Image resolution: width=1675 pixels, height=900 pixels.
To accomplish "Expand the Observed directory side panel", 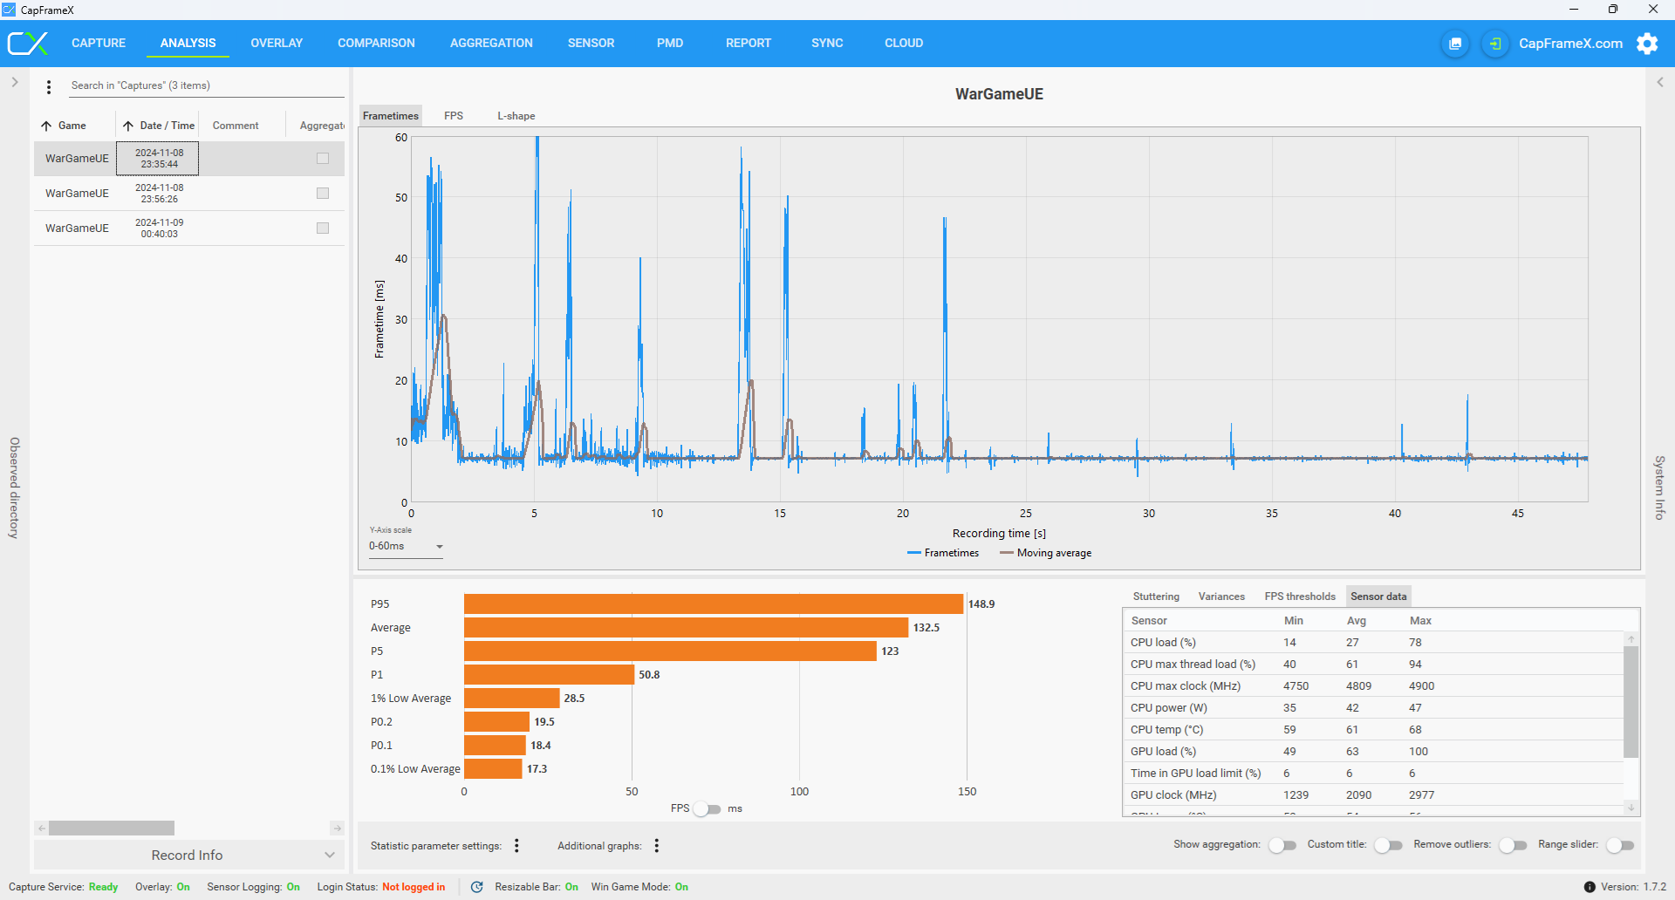I will point(15,82).
